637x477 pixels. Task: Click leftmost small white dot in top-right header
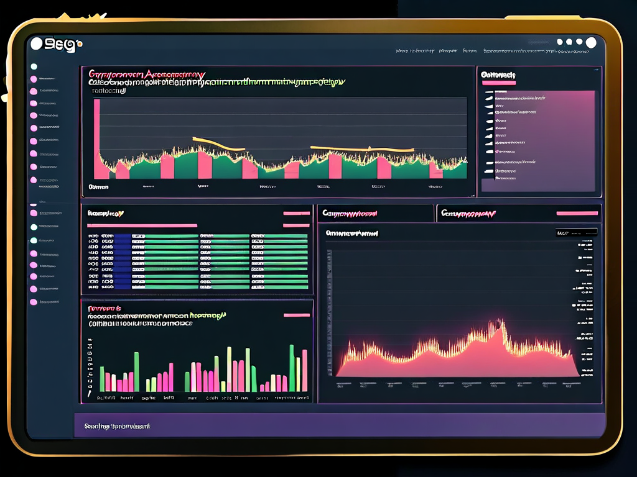[x=560, y=42]
